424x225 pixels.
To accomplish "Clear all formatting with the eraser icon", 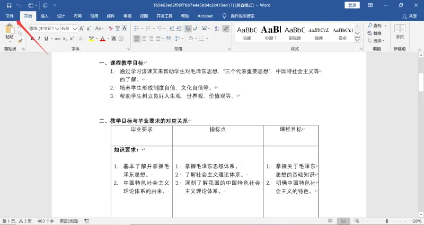I will click(x=110, y=29).
